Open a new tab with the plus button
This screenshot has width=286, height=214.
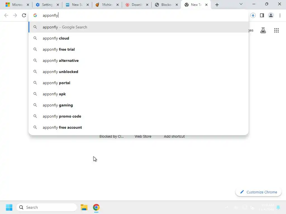click(217, 5)
